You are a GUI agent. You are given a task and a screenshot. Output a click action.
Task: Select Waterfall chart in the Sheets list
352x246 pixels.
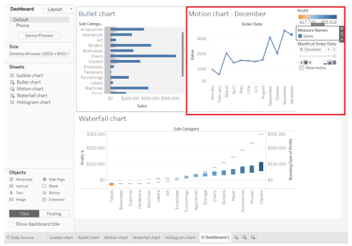pyautogui.click(x=31, y=95)
